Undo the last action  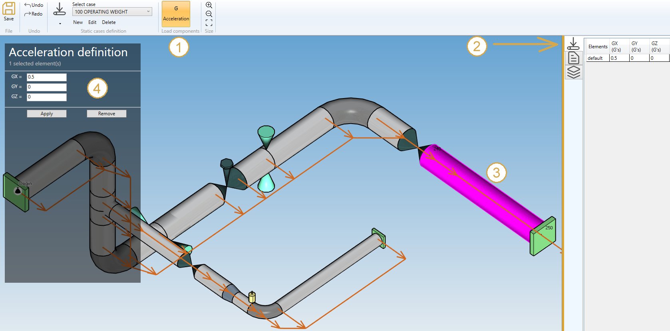(34, 5)
